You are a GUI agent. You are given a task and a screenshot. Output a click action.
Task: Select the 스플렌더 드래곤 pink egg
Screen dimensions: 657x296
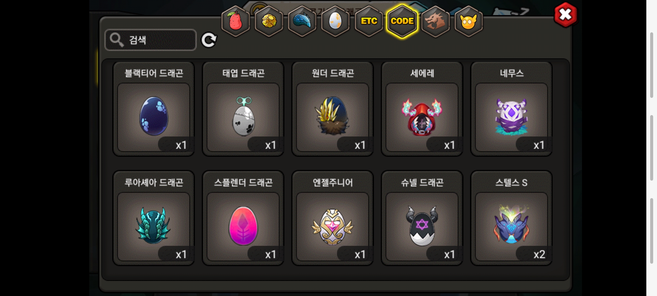243,218
